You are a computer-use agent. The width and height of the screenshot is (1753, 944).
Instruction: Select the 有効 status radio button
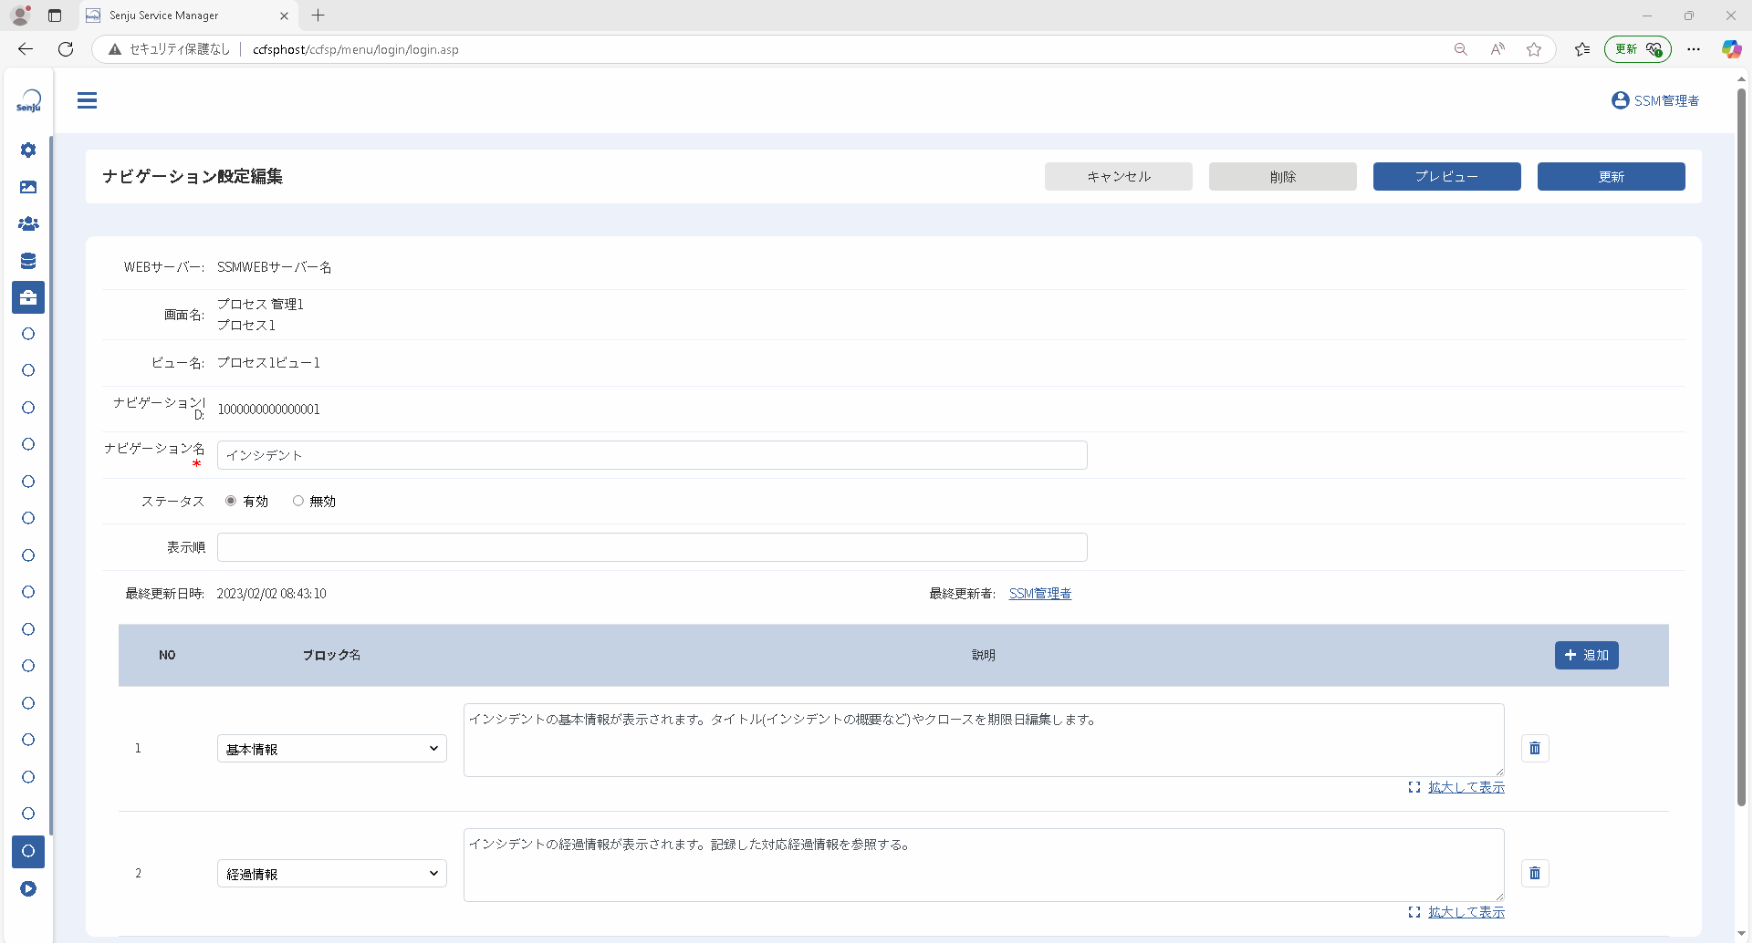point(231,501)
